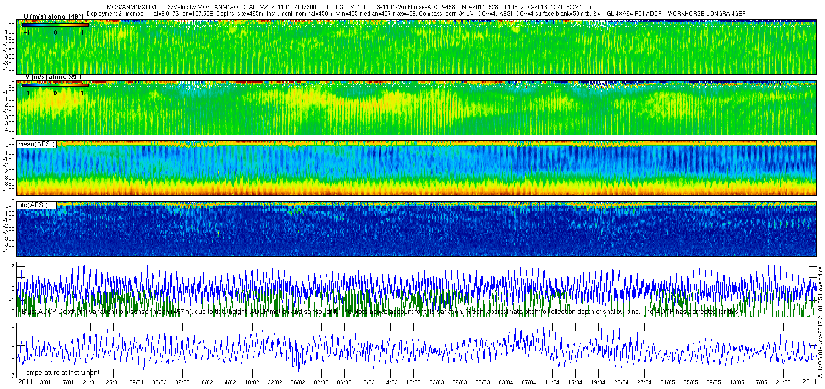
Task: Click the '2011' year label at axis end
Action: [809, 382]
